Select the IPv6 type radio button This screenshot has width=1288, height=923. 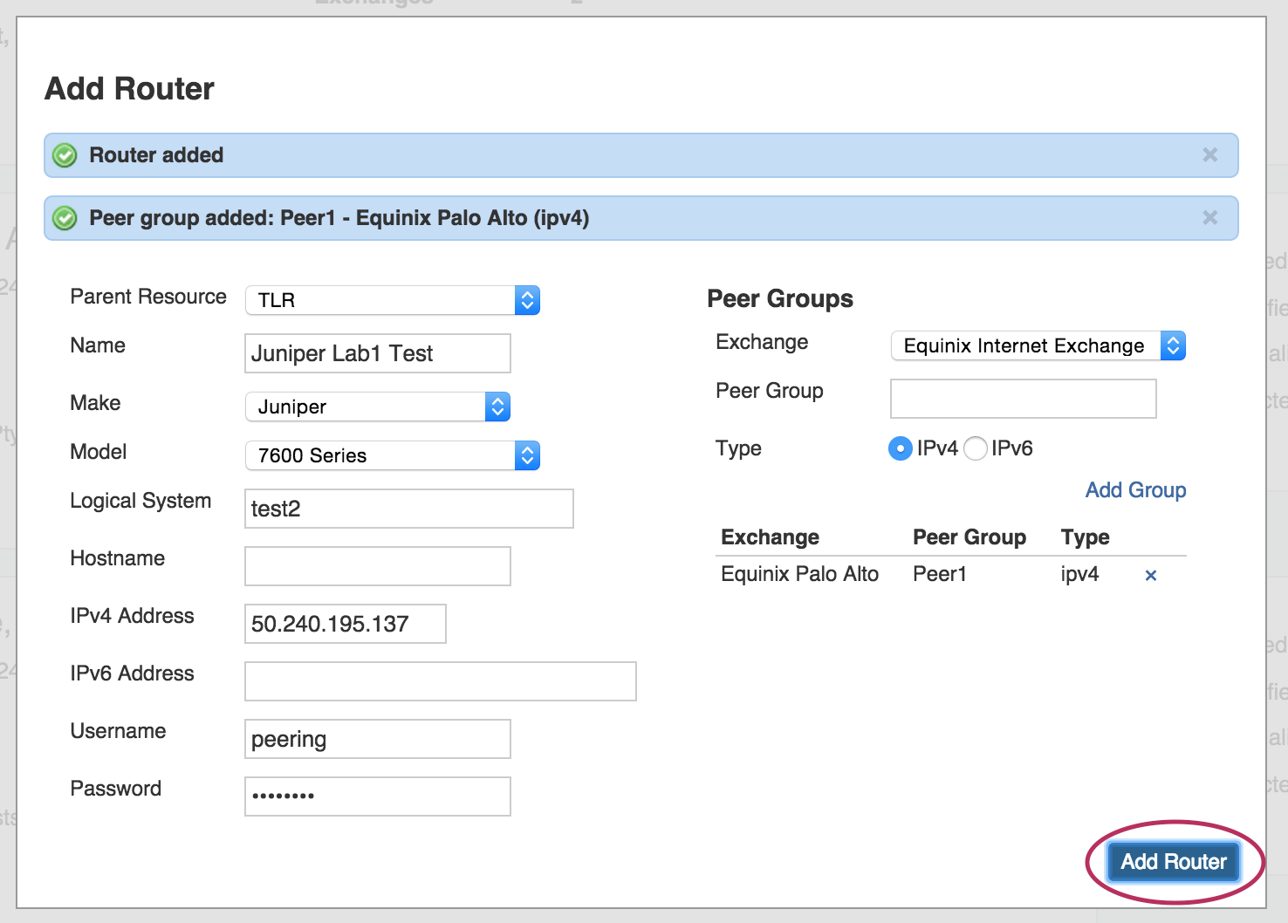coord(975,448)
